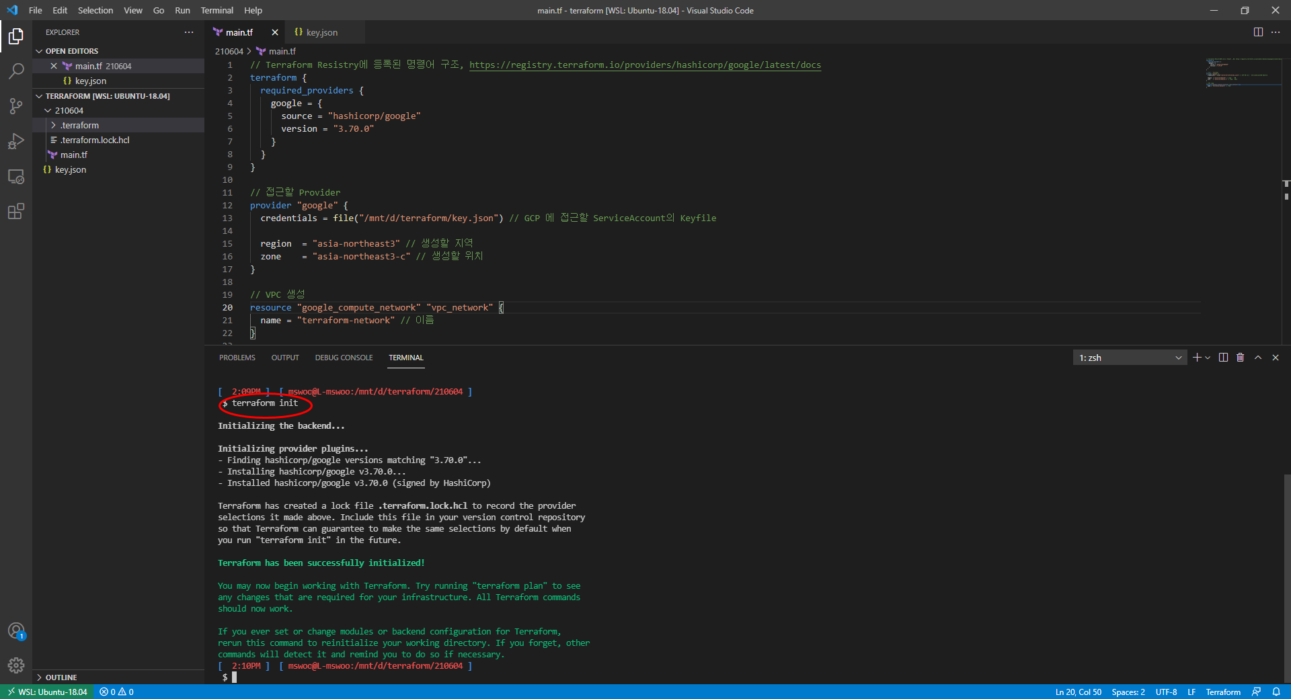Viewport: 1291px width, 699px height.
Task: Open the Terminal menu
Action: pos(217,10)
